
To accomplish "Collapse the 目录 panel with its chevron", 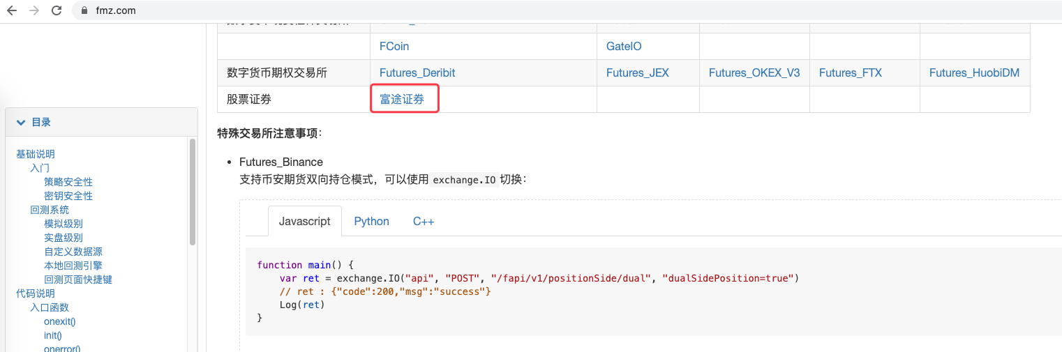I will pos(21,122).
